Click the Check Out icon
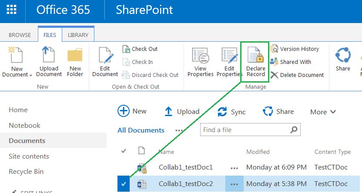This screenshot has width=362, height=193. pyautogui.click(x=127, y=49)
